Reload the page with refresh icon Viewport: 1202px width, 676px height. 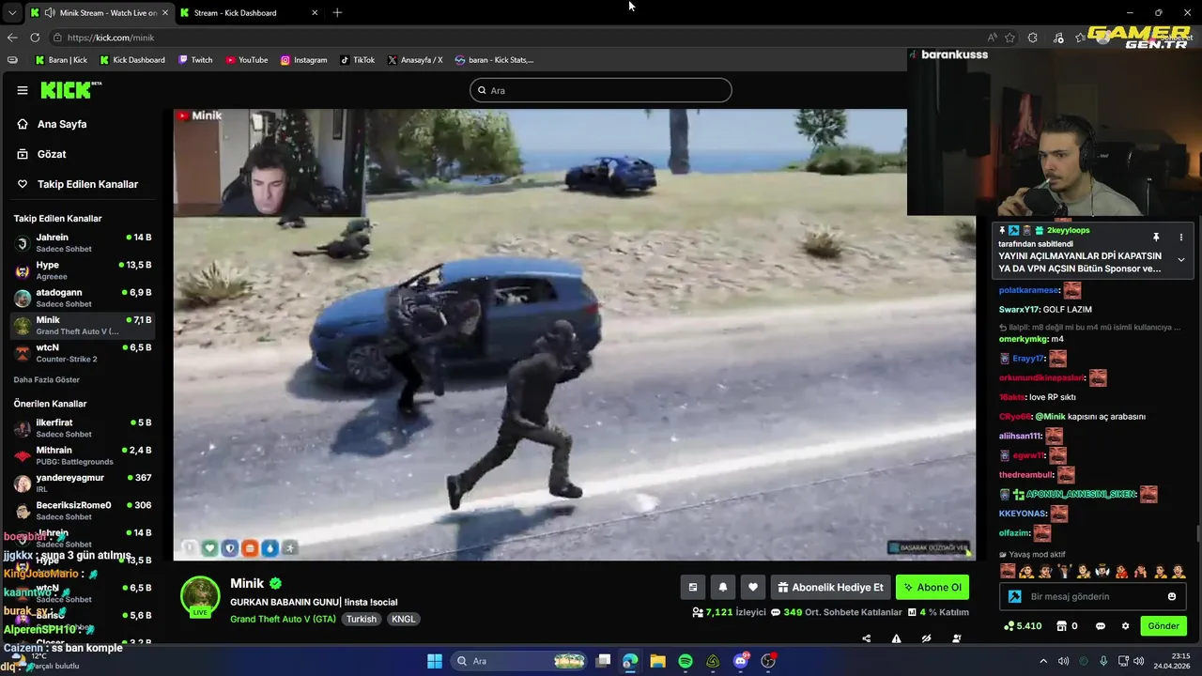coord(35,38)
